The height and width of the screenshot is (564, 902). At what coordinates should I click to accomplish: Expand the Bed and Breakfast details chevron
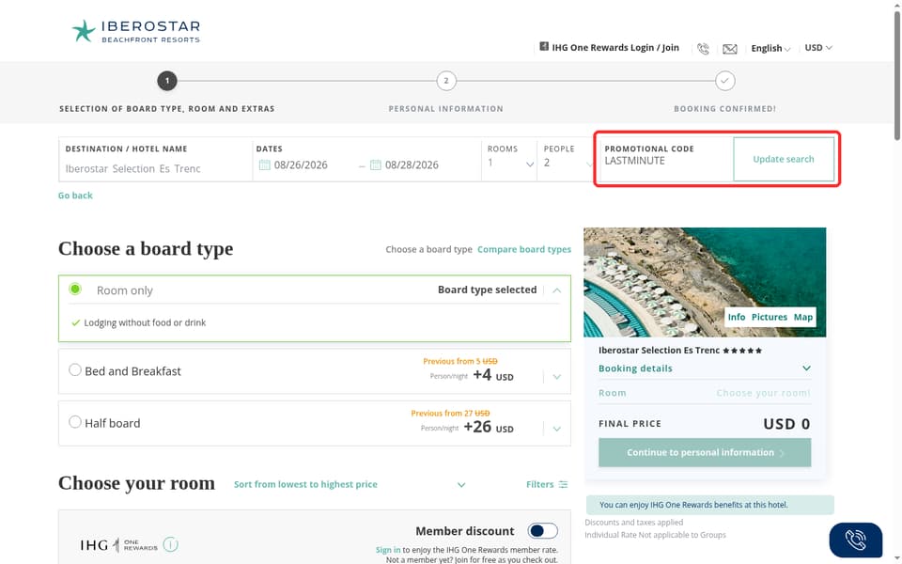click(x=556, y=377)
